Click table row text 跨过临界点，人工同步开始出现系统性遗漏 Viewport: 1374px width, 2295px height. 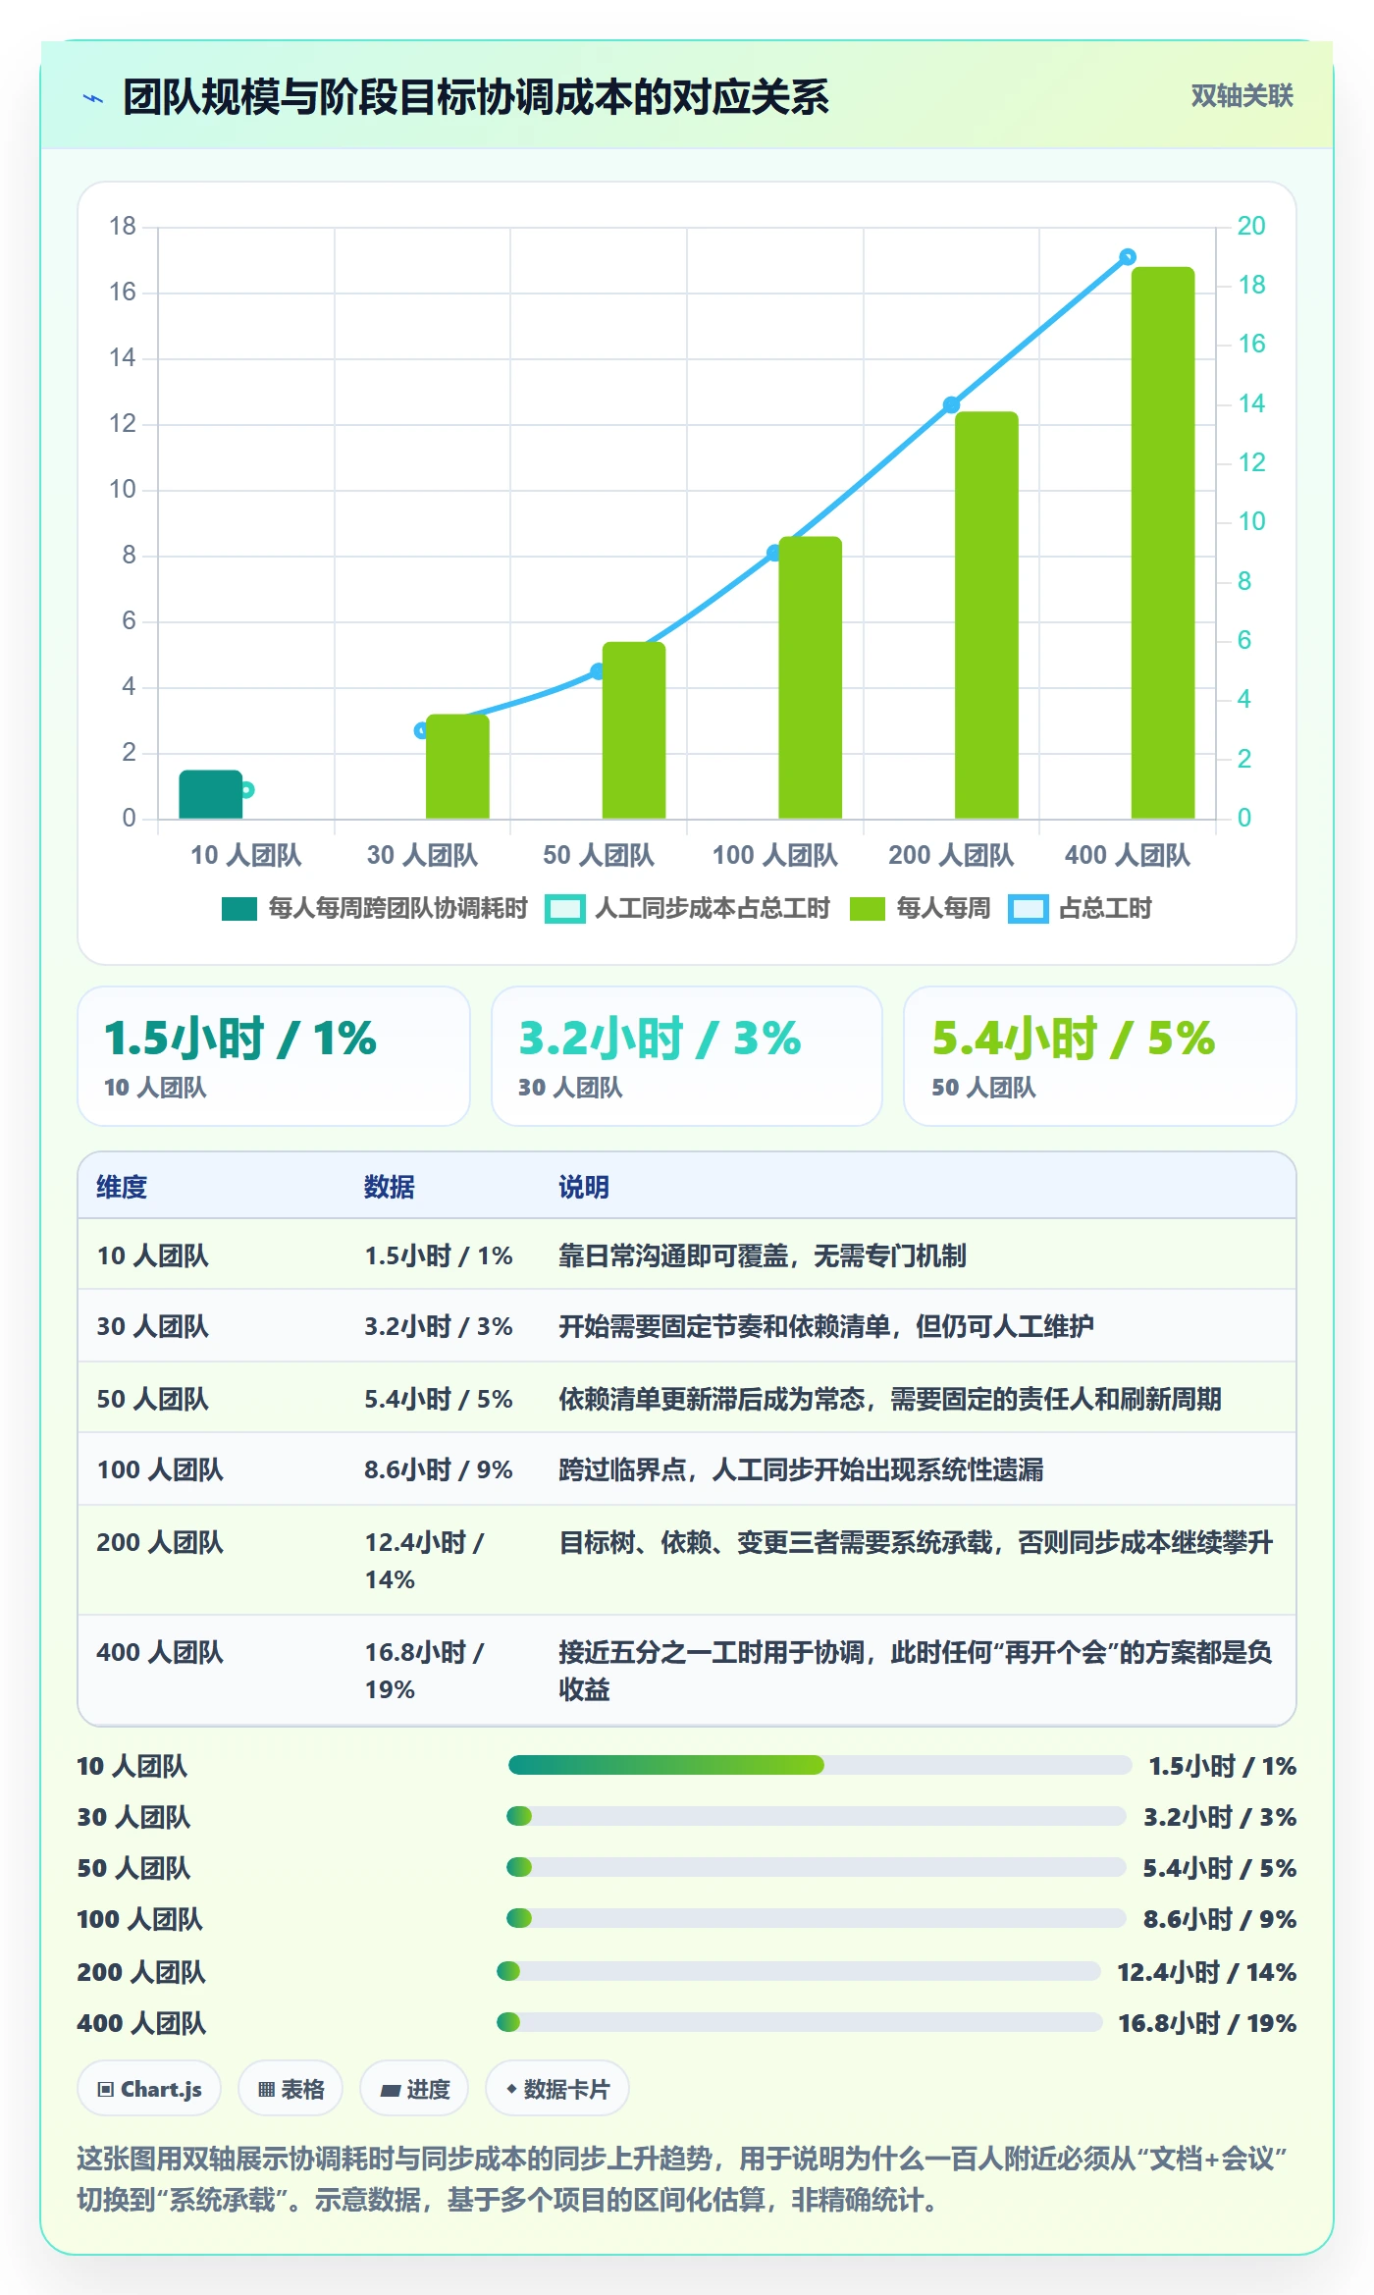801,1469
